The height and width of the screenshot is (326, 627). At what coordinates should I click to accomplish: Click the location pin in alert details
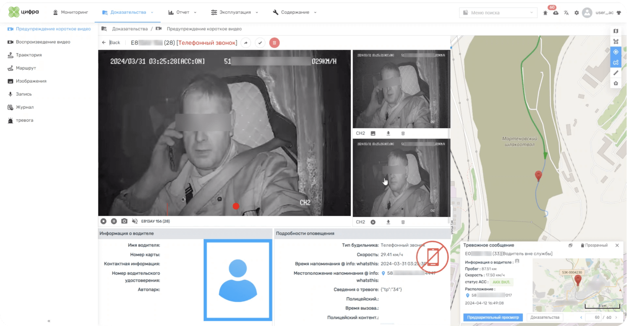(x=383, y=273)
